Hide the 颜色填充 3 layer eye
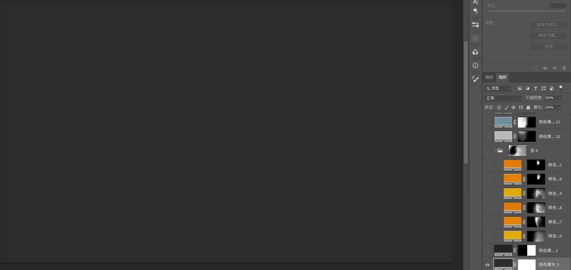Viewport: 571px width, 270px height. [x=487, y=265]
